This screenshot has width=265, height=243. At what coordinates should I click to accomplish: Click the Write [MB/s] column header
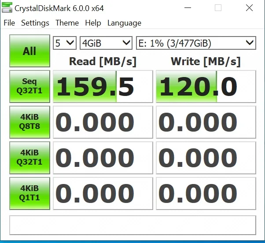point(206,61)
